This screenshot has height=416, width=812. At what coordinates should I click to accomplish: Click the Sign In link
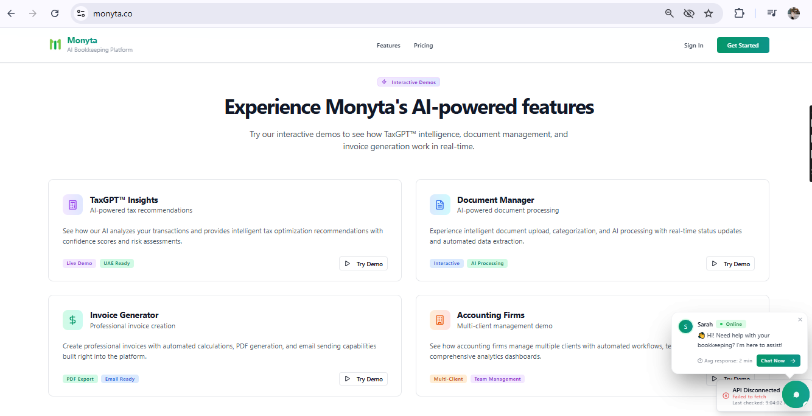pyautogui.click(x=693, y=46)
